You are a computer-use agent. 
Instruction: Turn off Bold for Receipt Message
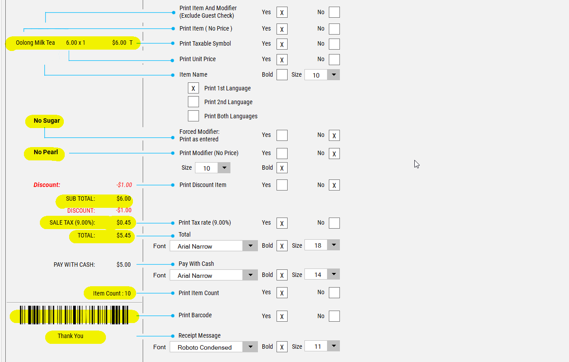pos(282,347)
